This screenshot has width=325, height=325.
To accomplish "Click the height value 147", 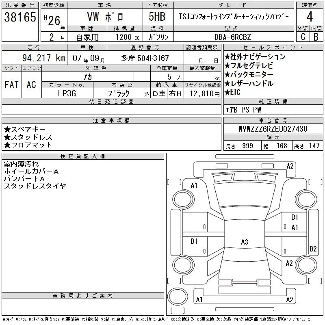I will 314,146.
